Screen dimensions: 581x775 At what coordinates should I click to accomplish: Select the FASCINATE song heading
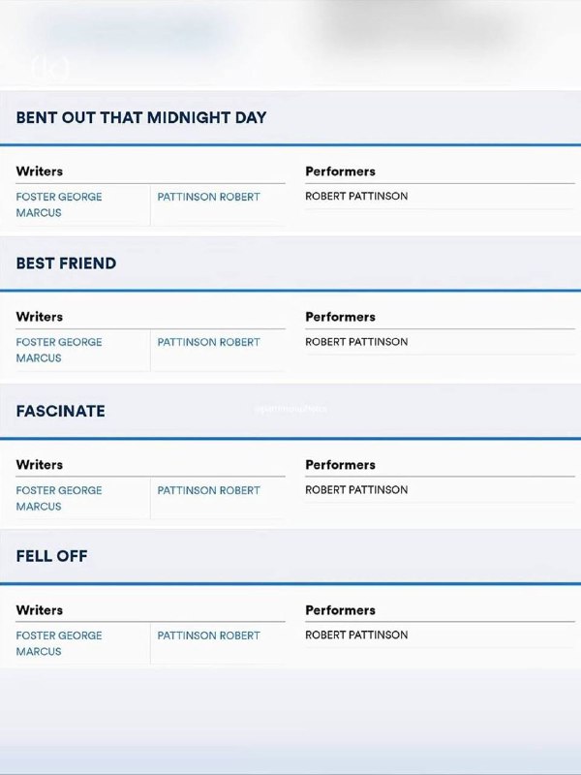[60, 411]
